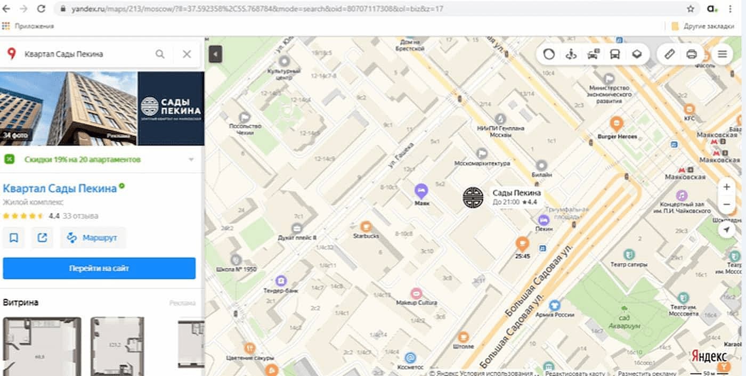Viewport: 746px width, 376px height.
Task: Open the Театр сатиры marker
Action: pos(629,255)
